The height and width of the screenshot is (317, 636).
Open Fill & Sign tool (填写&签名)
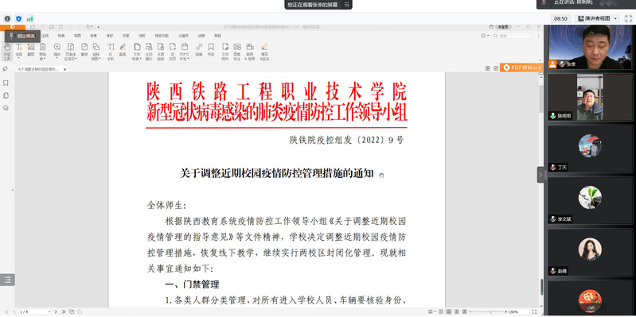point(264,51)
